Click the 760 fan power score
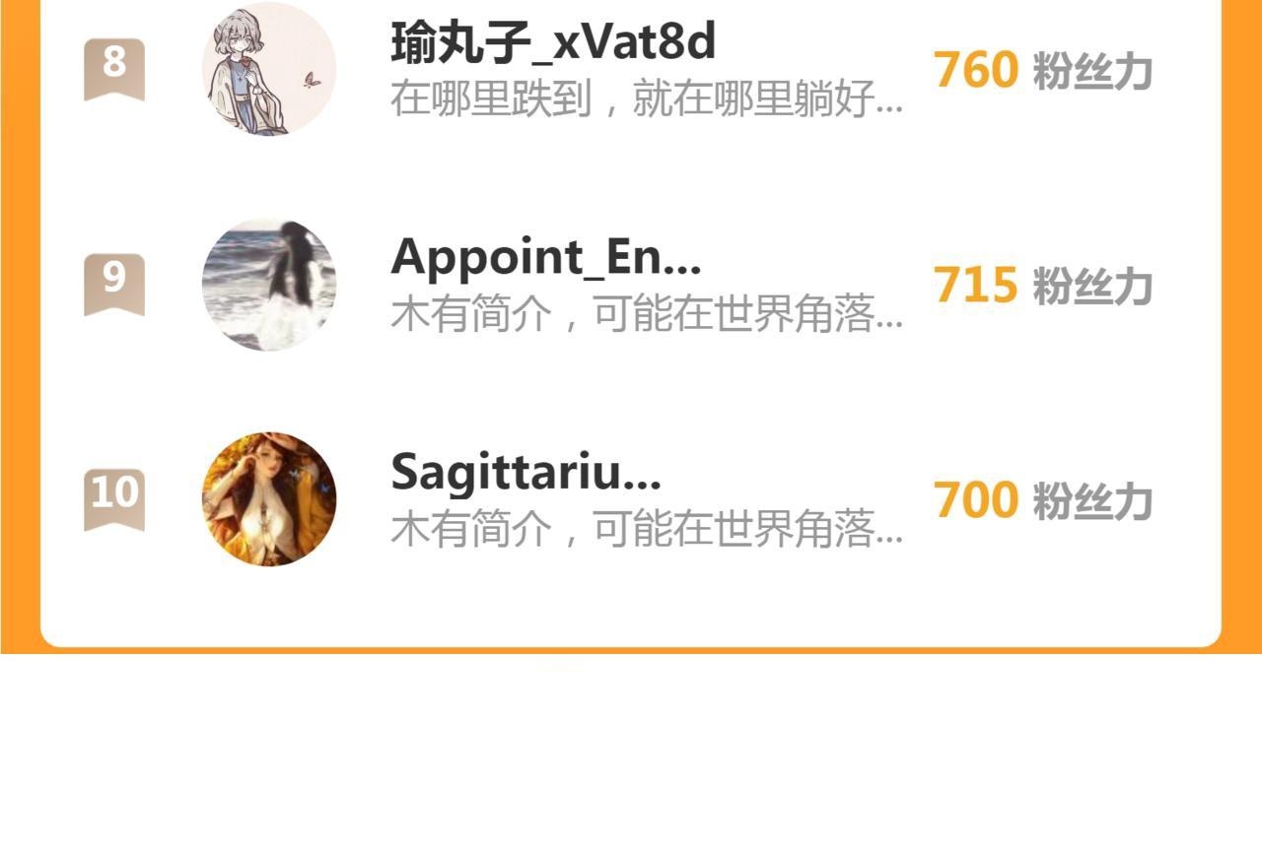The height and width of the screenshot is (851, 1262). coord(976,70)
